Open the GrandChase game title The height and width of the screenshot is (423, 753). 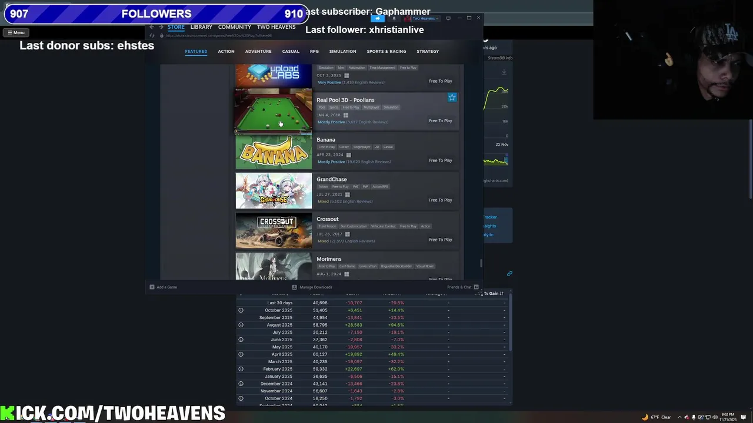332,179
